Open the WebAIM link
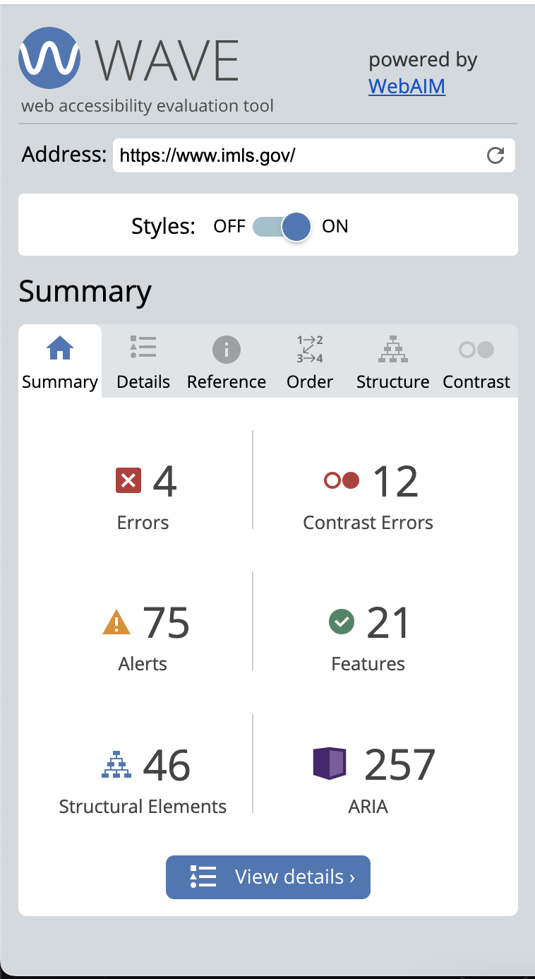The height and width of the screenshot is (979, 535). pyautogui.click(x=407, y=86)
